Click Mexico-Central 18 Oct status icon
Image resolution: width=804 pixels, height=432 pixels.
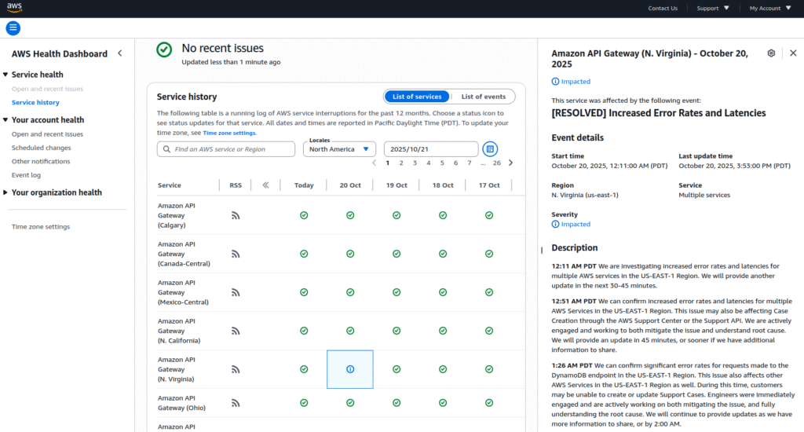[443, 292]
